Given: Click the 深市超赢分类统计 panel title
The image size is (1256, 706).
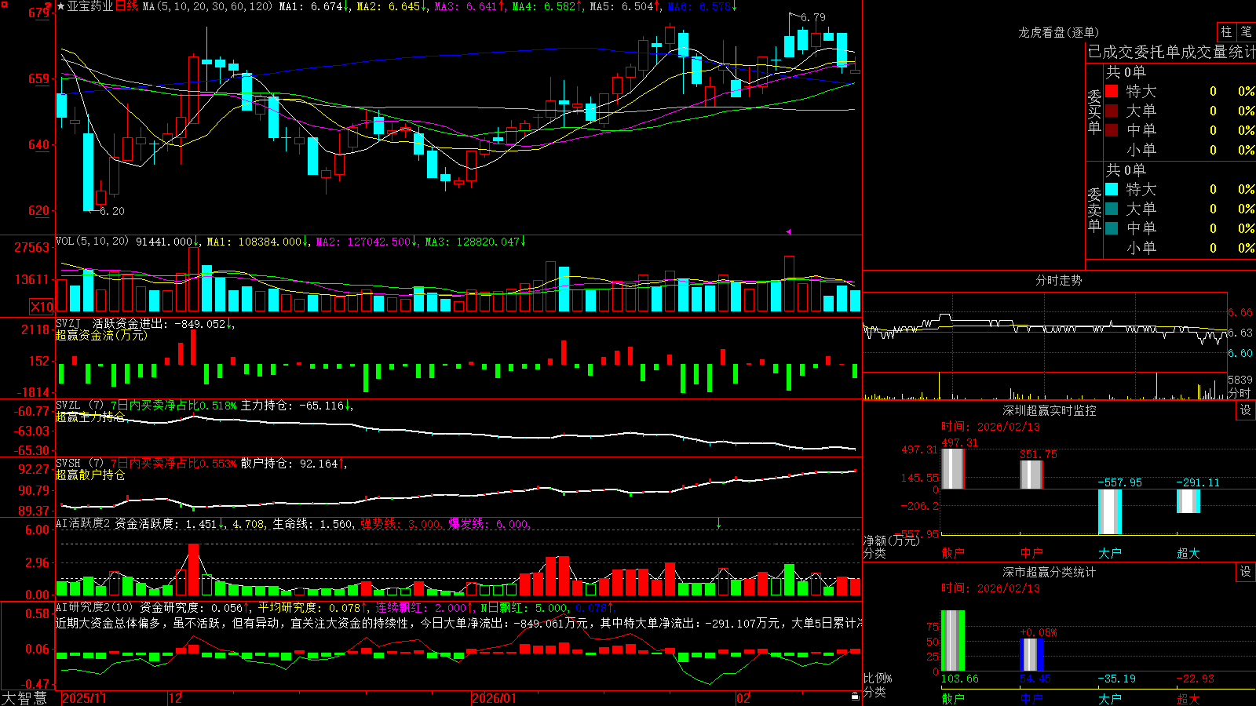Looking at the screenshot, I should (x=1050, y=572).
